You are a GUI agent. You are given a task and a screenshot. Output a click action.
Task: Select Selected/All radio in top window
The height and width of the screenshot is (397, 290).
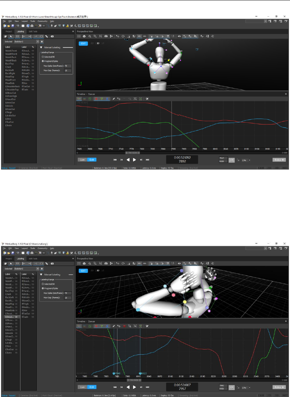(x=43, y=57)
